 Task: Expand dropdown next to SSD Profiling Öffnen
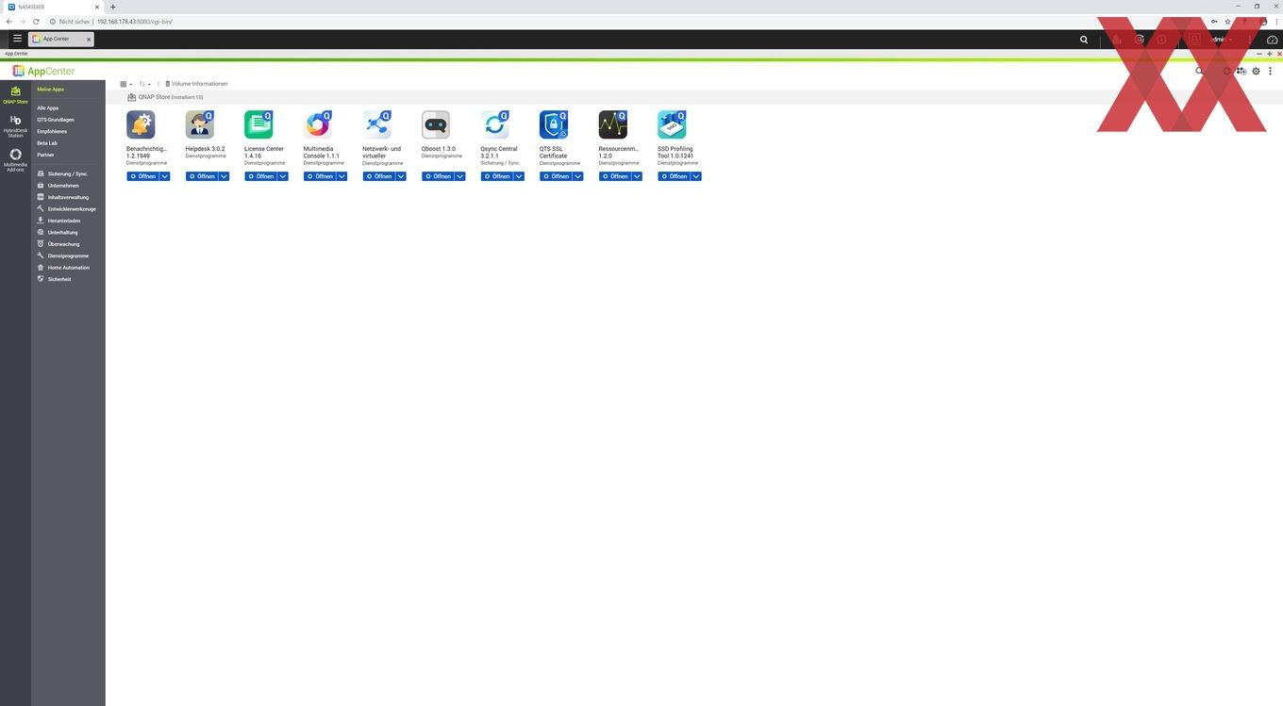click(695, 176)
